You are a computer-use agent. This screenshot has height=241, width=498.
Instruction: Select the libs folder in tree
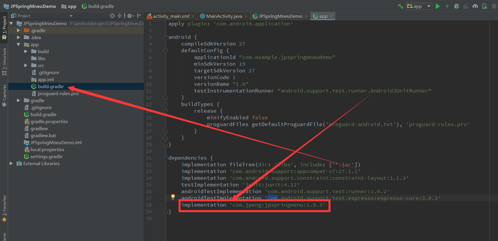coord(38,58)
